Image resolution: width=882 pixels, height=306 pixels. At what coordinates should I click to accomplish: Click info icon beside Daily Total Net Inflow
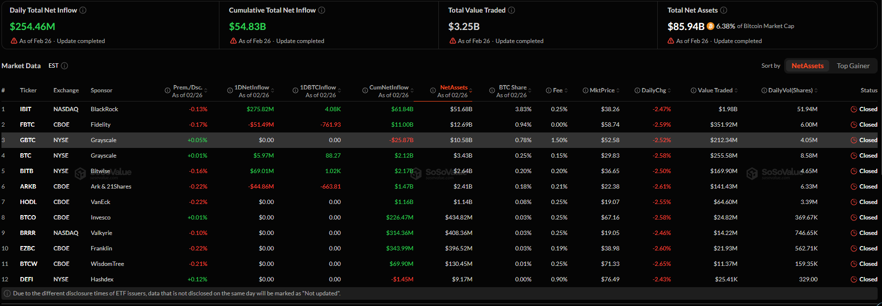tap(83, 10)
